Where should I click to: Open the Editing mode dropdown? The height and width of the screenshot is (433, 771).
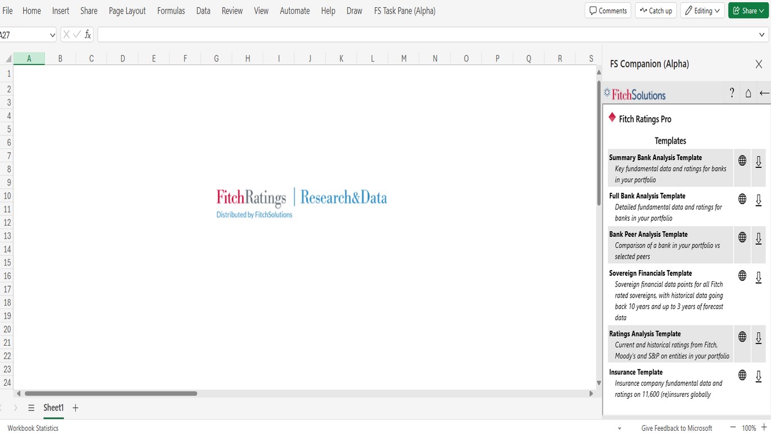tap(702, 11)
